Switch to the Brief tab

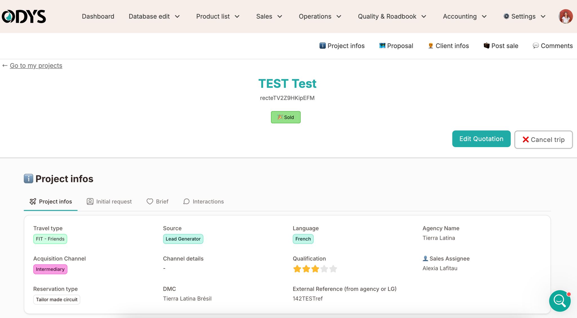pyautogui.click(x=157, y=201)
